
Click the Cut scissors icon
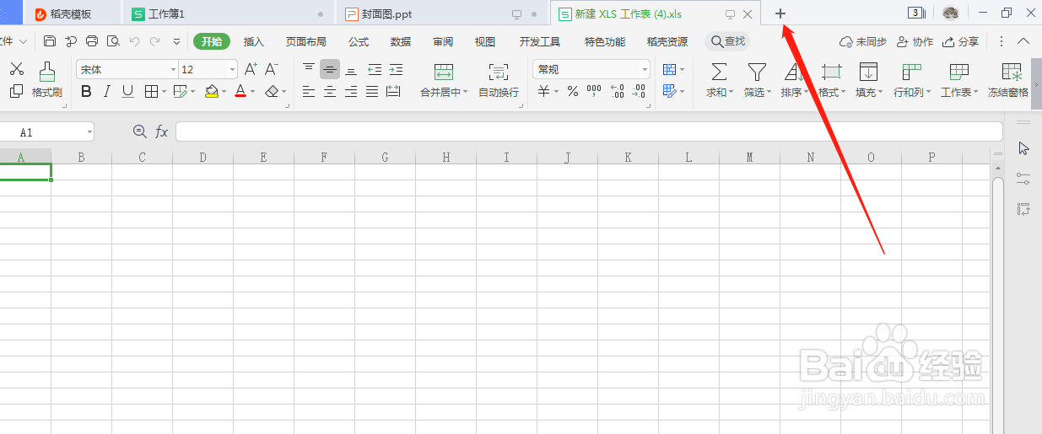[x=17, y=69]
